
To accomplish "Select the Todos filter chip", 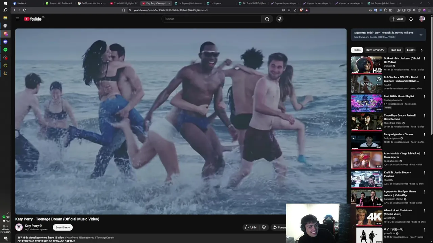I will click(357, 50).
